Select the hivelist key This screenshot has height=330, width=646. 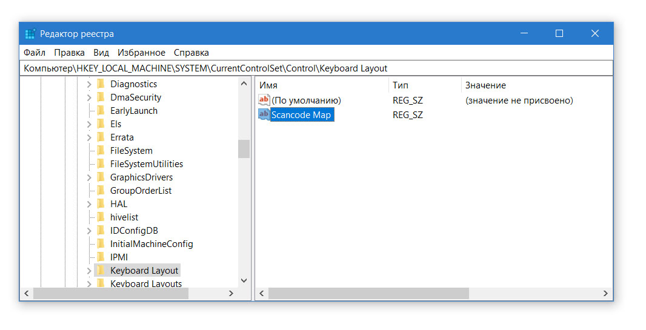(124, 217)
